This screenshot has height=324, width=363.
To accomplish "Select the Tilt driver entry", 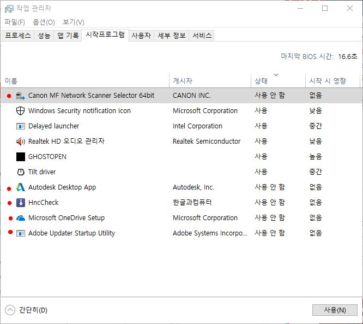I will click(181, 172).
